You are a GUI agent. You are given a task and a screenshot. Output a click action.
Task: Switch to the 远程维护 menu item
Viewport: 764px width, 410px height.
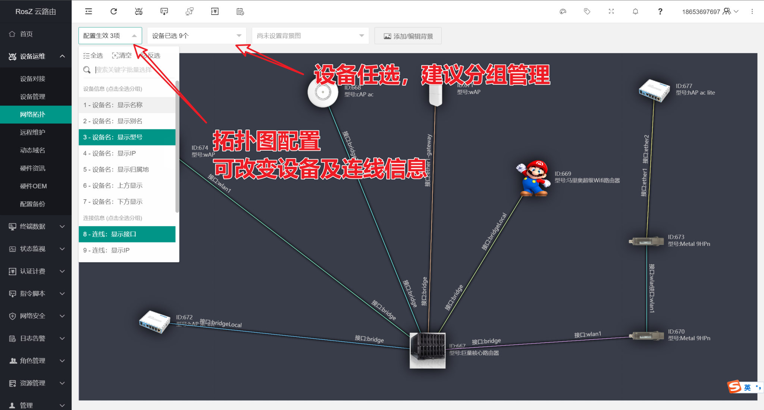(33, 132)
